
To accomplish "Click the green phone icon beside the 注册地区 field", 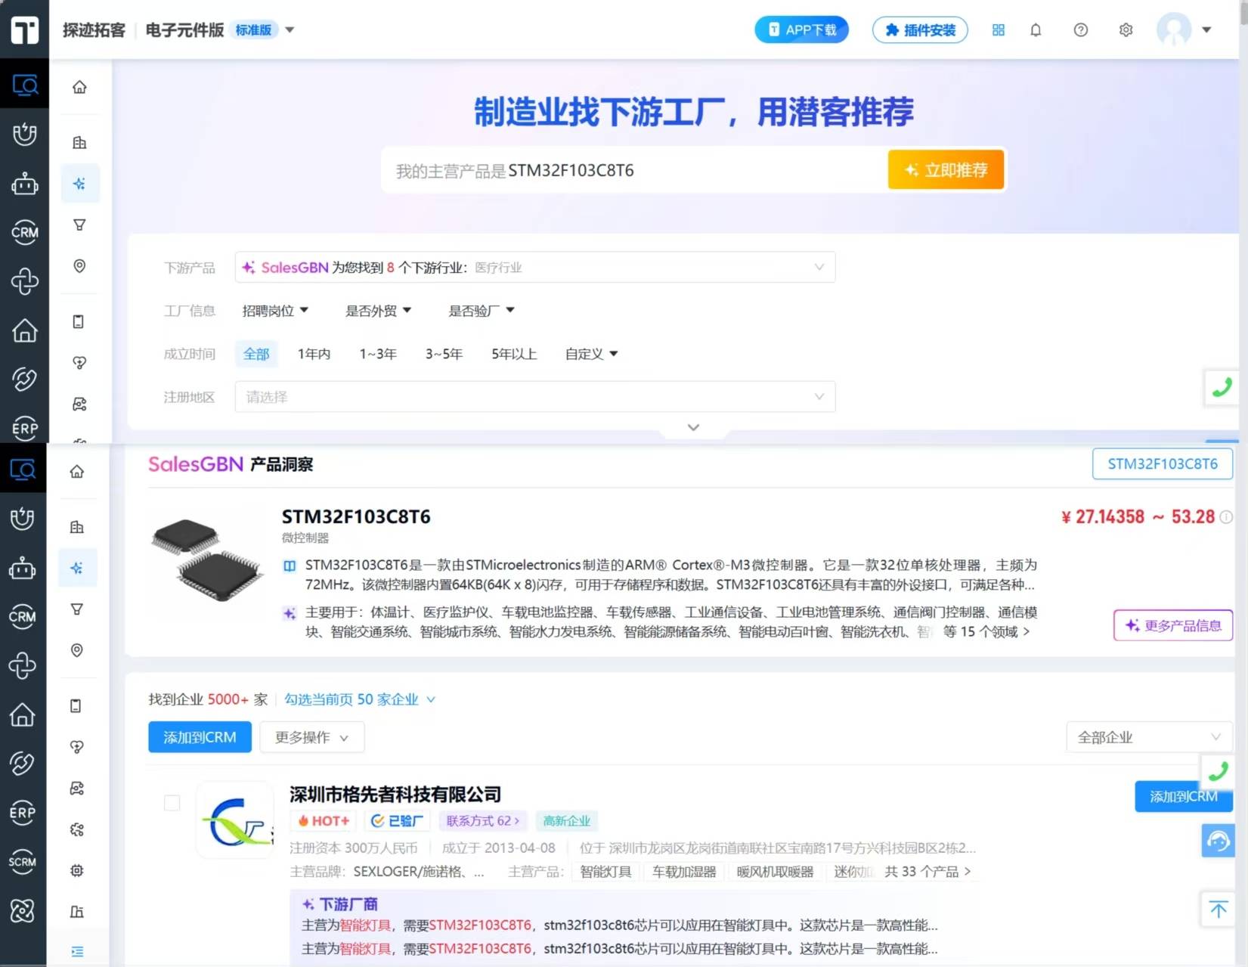I will (1221, 388).
